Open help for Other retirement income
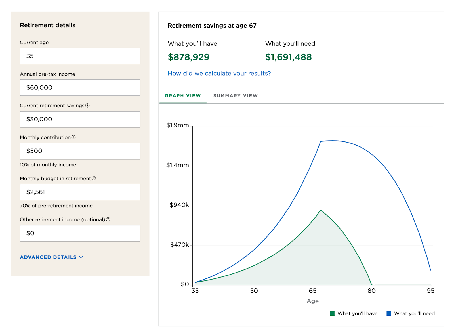Viewport: 454px width, 331px height. 108,219
